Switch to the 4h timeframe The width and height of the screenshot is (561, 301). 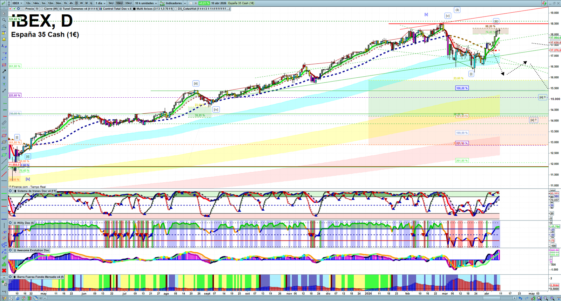tap(71, 3)
